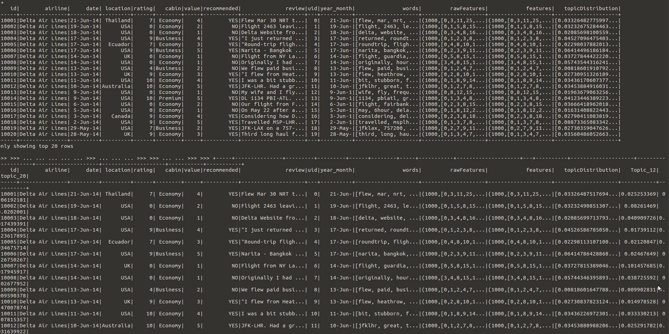Click words cell '[wife, fly, frequ...'
This screenshot has height=334, width=669.
coord(387,92)
